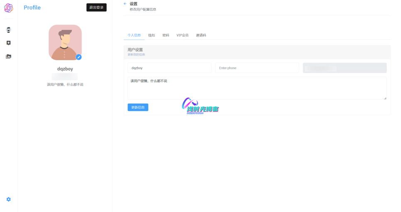401x212 pixels.
Task: Open the chat bot avatar sidebar icon
Action: click(x=8, y=30)
